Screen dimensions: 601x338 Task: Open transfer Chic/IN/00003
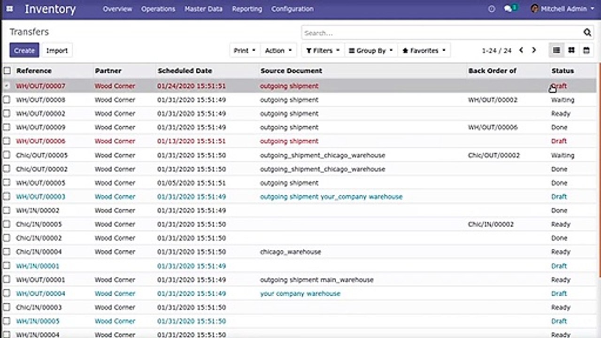(39, 307)
